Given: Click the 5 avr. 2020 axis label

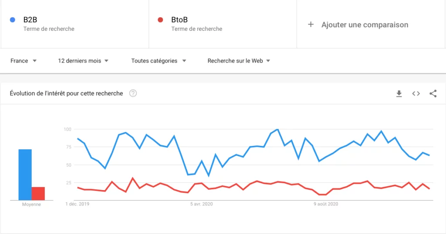Looking at the screenshot, I should [201, 204].
